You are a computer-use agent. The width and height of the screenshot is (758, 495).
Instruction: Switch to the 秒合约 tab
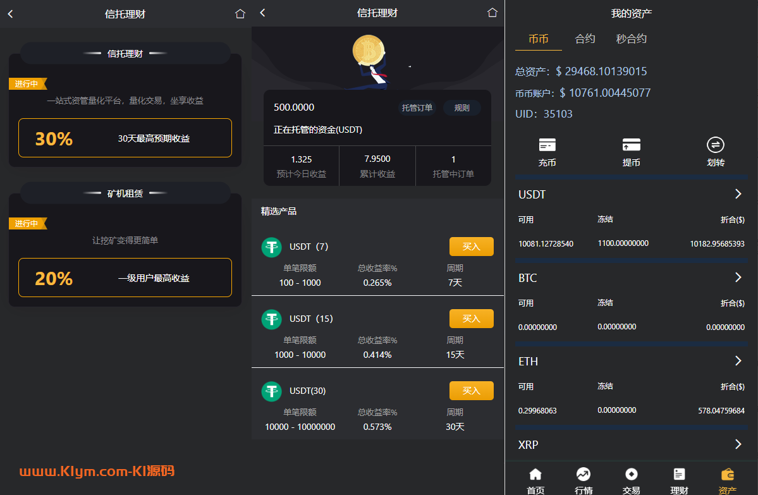[632, 39]
